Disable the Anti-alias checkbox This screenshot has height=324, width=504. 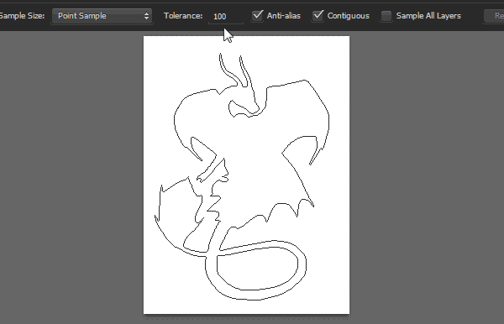click(x=257, y=15)
